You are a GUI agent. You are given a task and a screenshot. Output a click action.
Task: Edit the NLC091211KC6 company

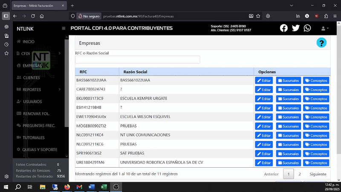coord(264,145)
